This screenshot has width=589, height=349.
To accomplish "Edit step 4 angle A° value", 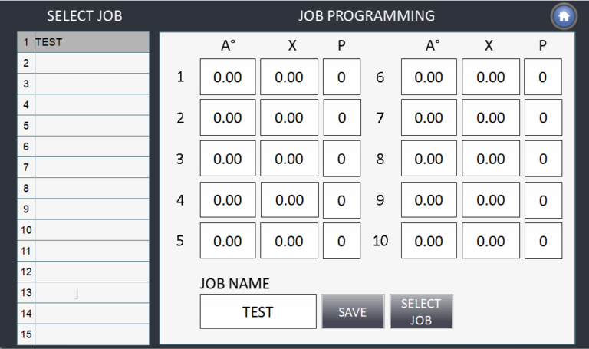I will [x=228, y=200].
